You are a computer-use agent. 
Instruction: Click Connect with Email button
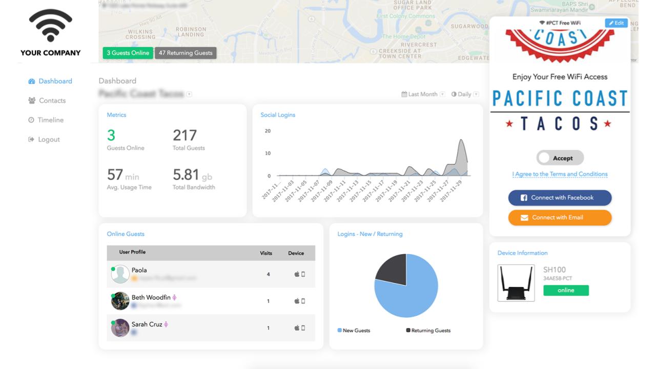(x=560, y=217)
